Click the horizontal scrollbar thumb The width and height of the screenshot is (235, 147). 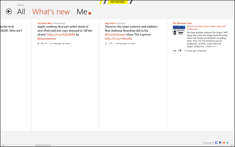click(43, 145)
